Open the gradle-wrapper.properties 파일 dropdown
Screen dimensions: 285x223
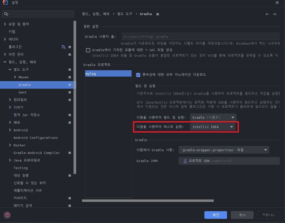click(224, 150)
